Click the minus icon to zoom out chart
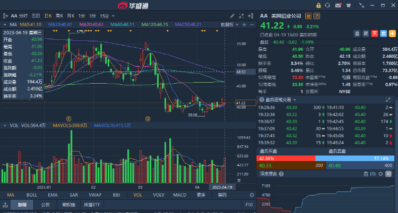 point(252,24)
